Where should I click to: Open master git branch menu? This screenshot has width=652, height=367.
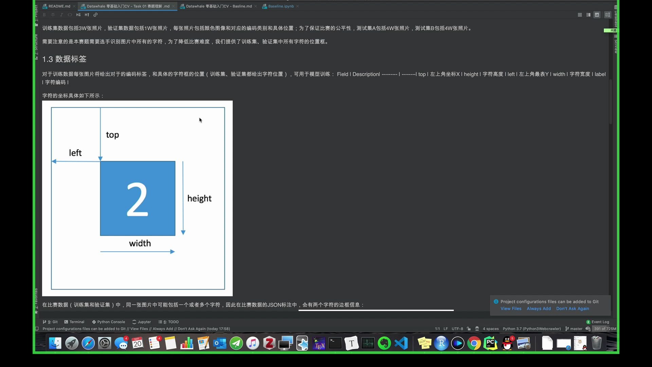click(574, 329)
